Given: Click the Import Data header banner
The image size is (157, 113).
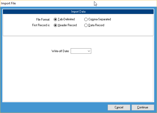Looking at the screenshot, I should 78,12.
